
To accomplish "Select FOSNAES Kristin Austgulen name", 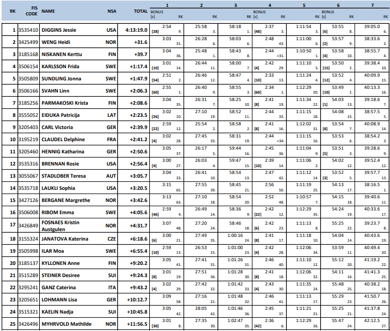I will (60, 226).
